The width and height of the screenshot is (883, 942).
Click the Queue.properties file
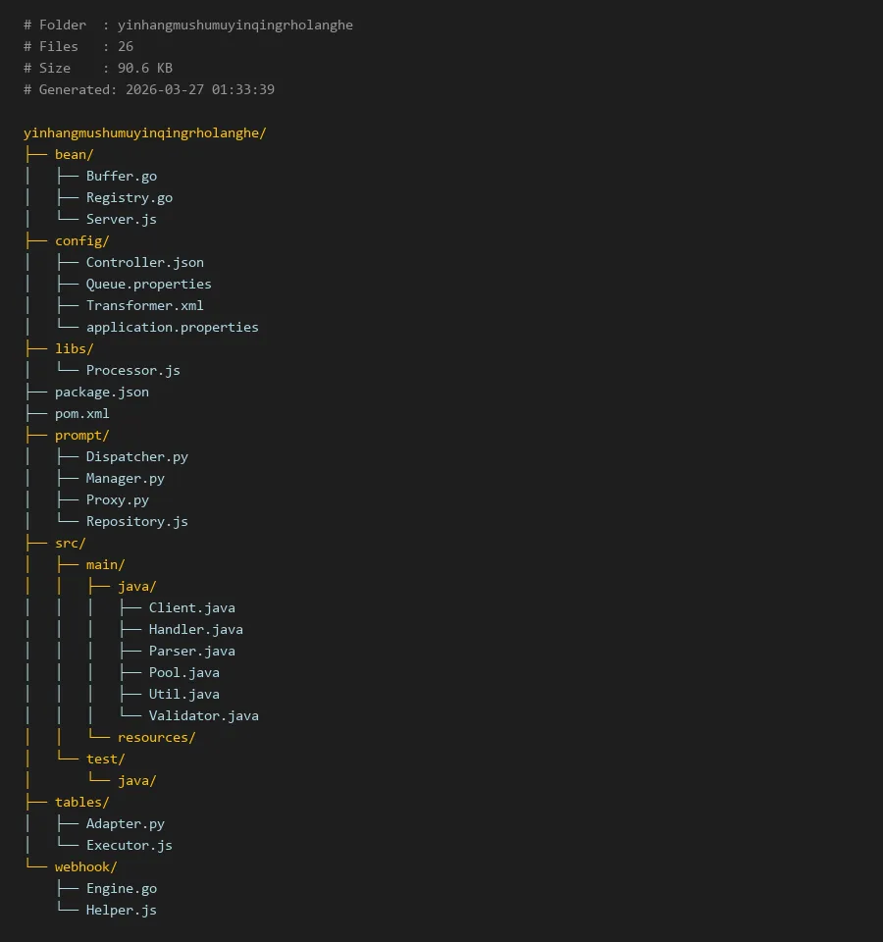click(x=148, y=284)
